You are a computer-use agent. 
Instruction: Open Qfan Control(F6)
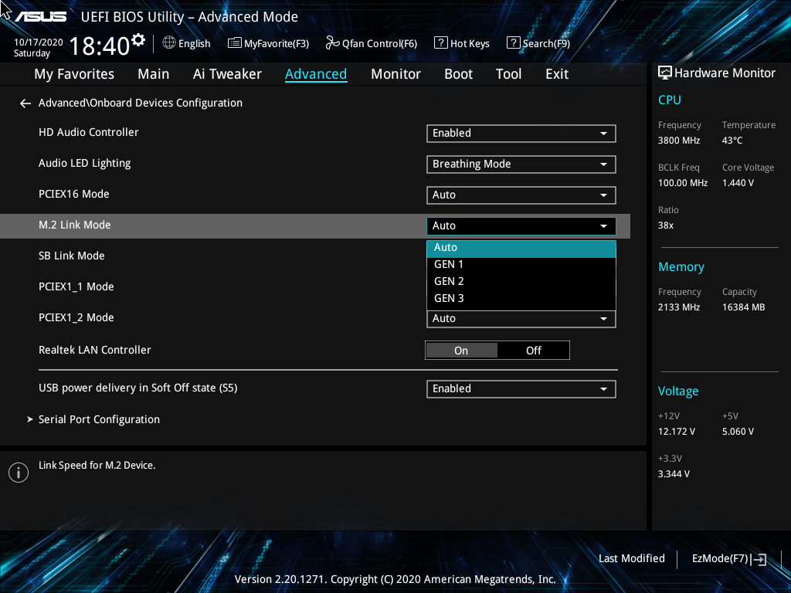(372, 43)
